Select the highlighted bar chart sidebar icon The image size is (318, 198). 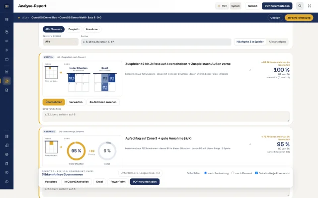point(6,81)
